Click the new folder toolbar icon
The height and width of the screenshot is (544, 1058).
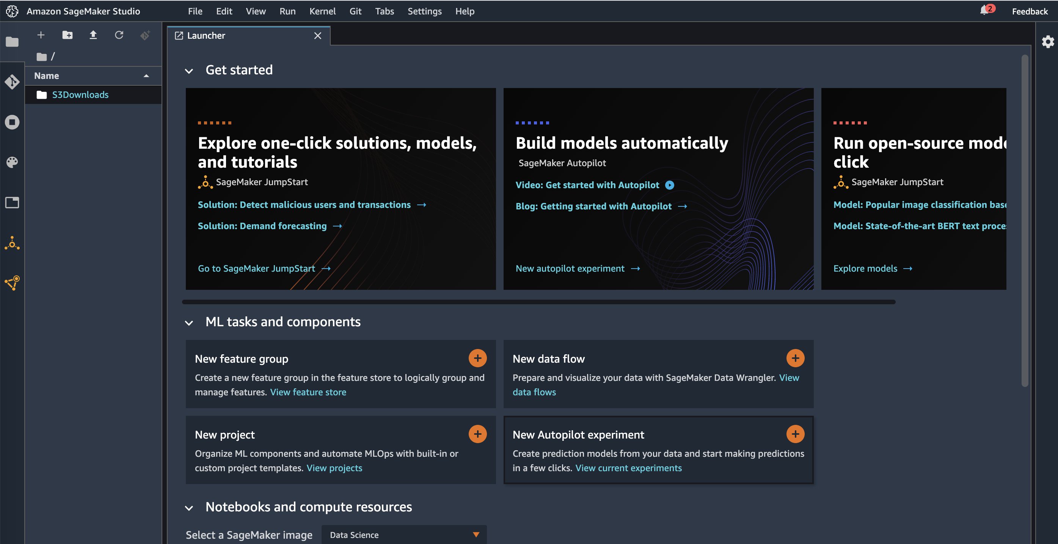pos(67,35)
